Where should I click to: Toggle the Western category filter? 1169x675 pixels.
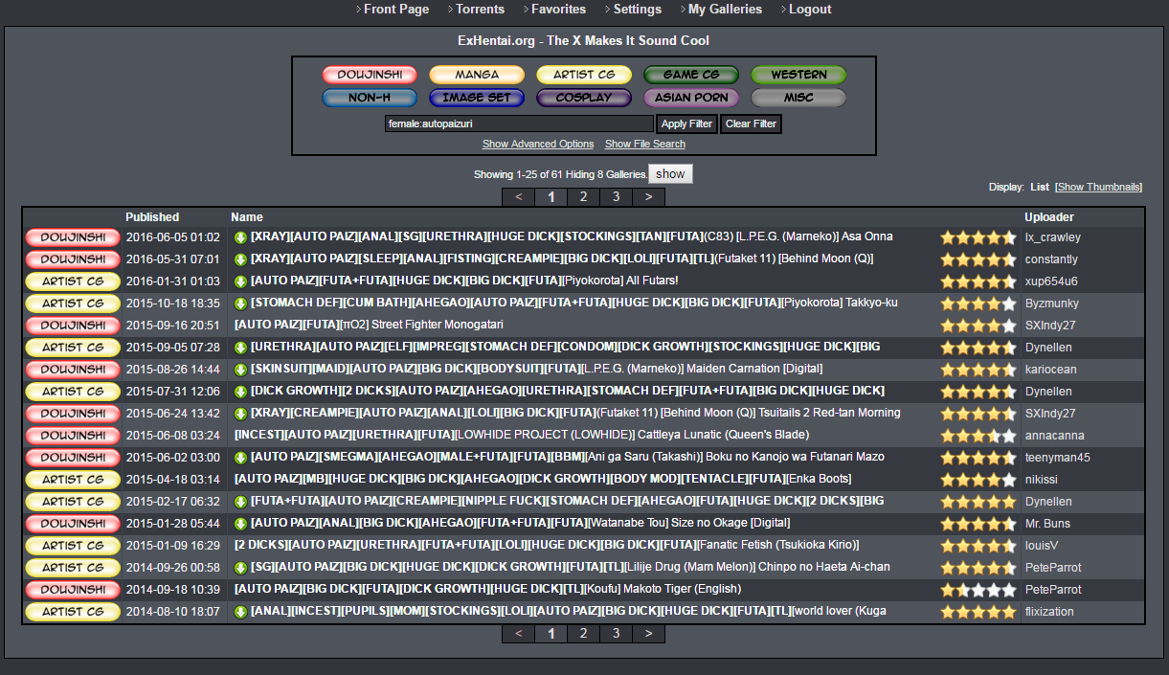(x=798, y=75)
